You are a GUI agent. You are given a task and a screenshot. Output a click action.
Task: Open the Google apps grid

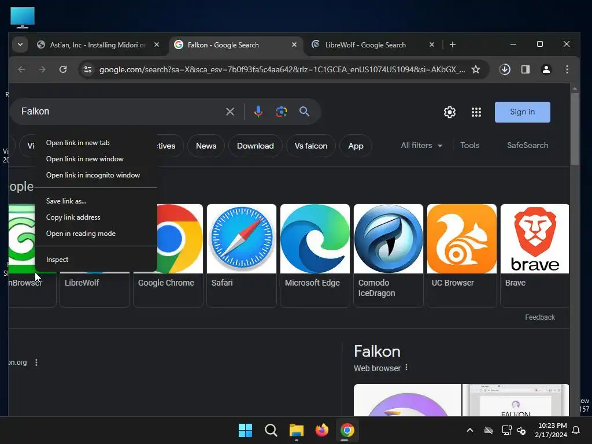(x=476, y=112)
